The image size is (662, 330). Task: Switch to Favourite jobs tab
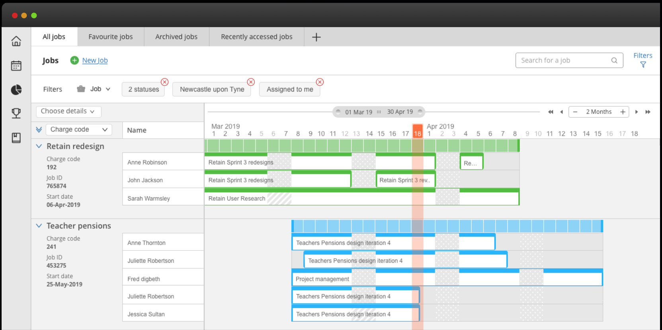point(111,37)
